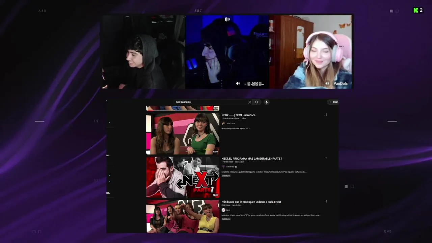The image size is (432, 243).
Task: Click the Crear button
Action: coord(333,102)
